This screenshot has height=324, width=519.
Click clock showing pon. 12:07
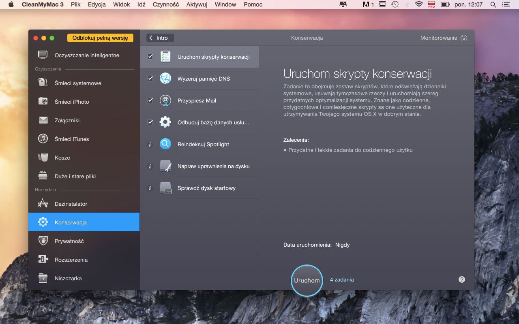click(x=469, y=4)
